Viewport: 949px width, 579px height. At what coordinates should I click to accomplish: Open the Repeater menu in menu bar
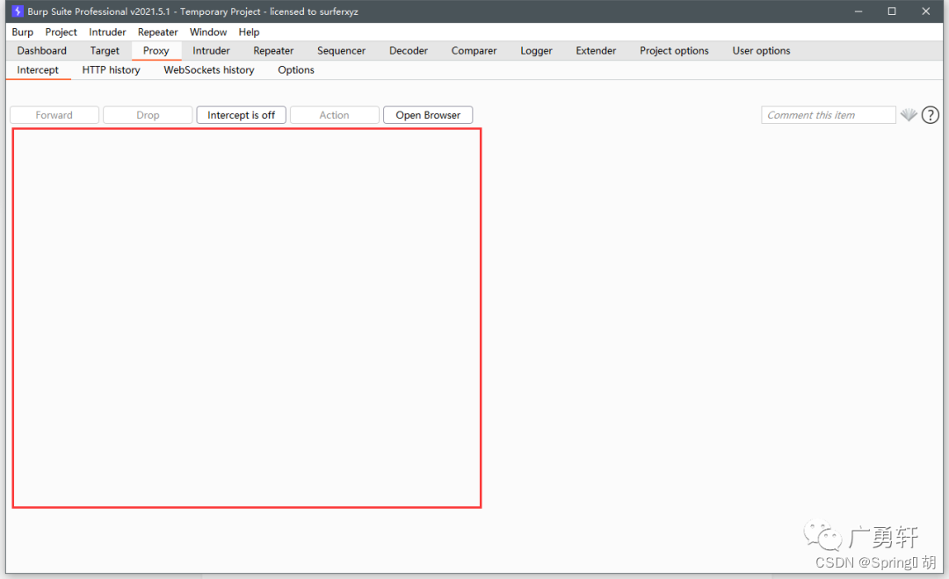point(157,32)
